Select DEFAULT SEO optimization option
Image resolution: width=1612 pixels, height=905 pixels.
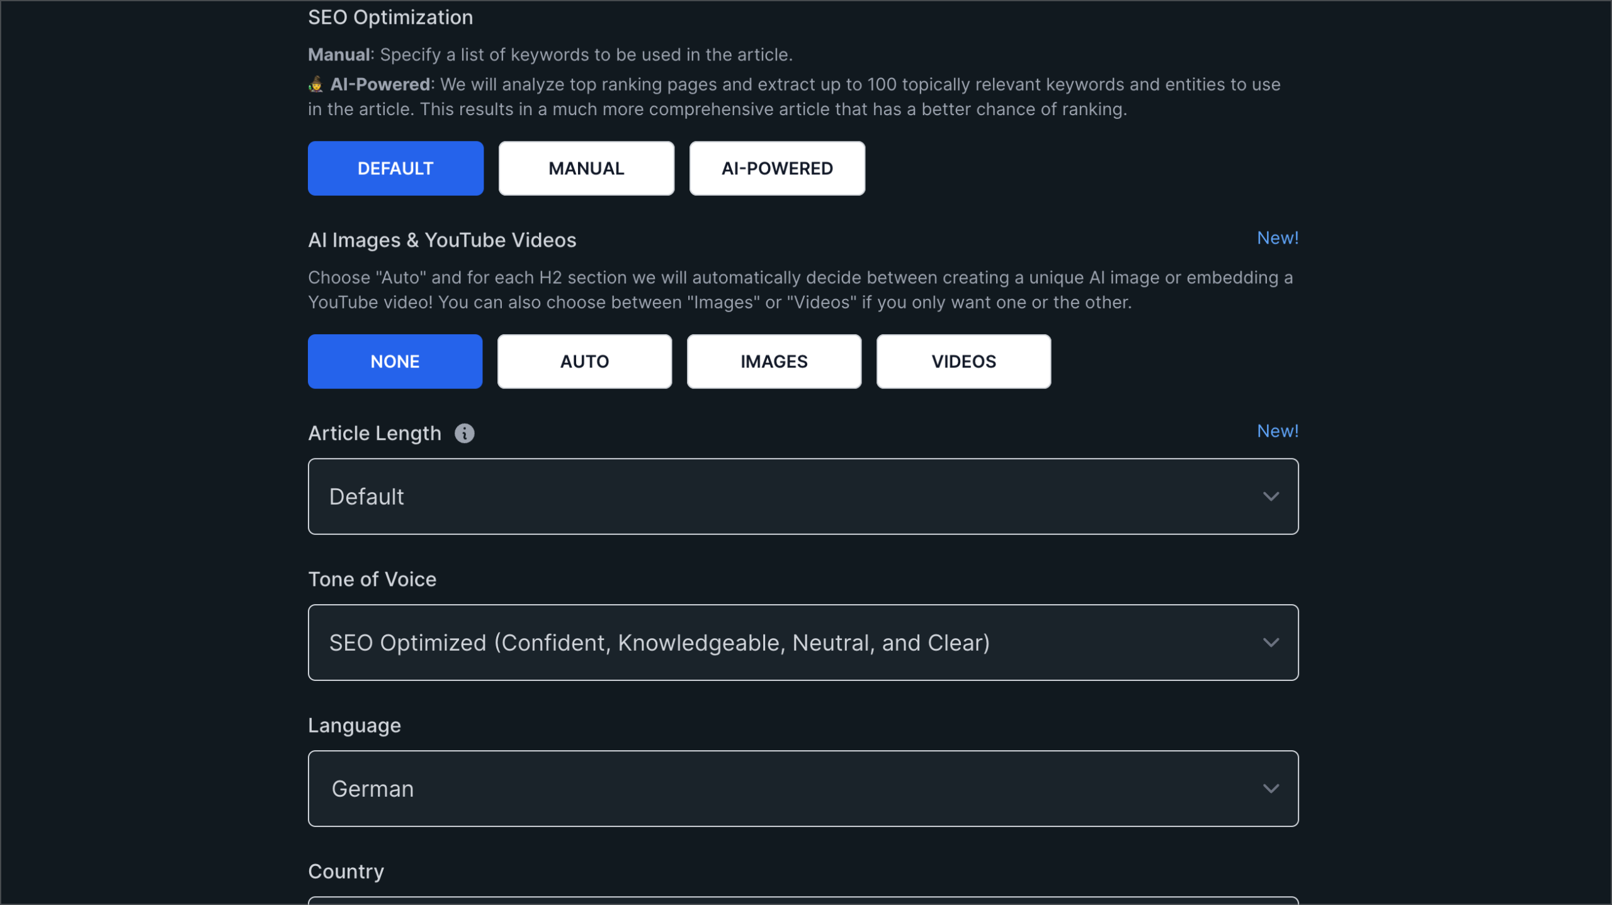[x=395, y=168]
